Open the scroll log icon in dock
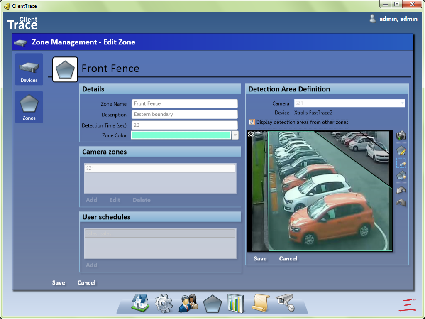Screen dimensions: 425x319 [x=260, y=303]
